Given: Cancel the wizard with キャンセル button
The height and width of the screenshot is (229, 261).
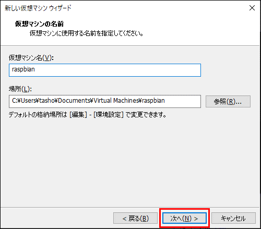Looking at the screenshot, I should click(x=233, y=218).
